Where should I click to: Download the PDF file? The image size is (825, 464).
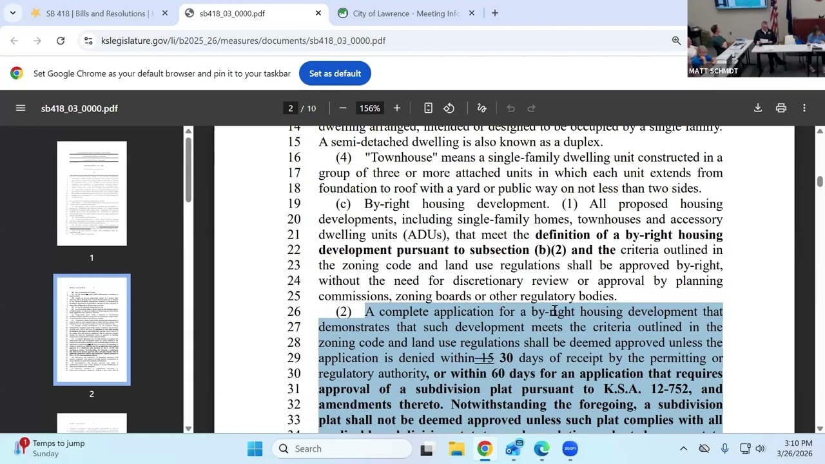(x=758, y=108)
